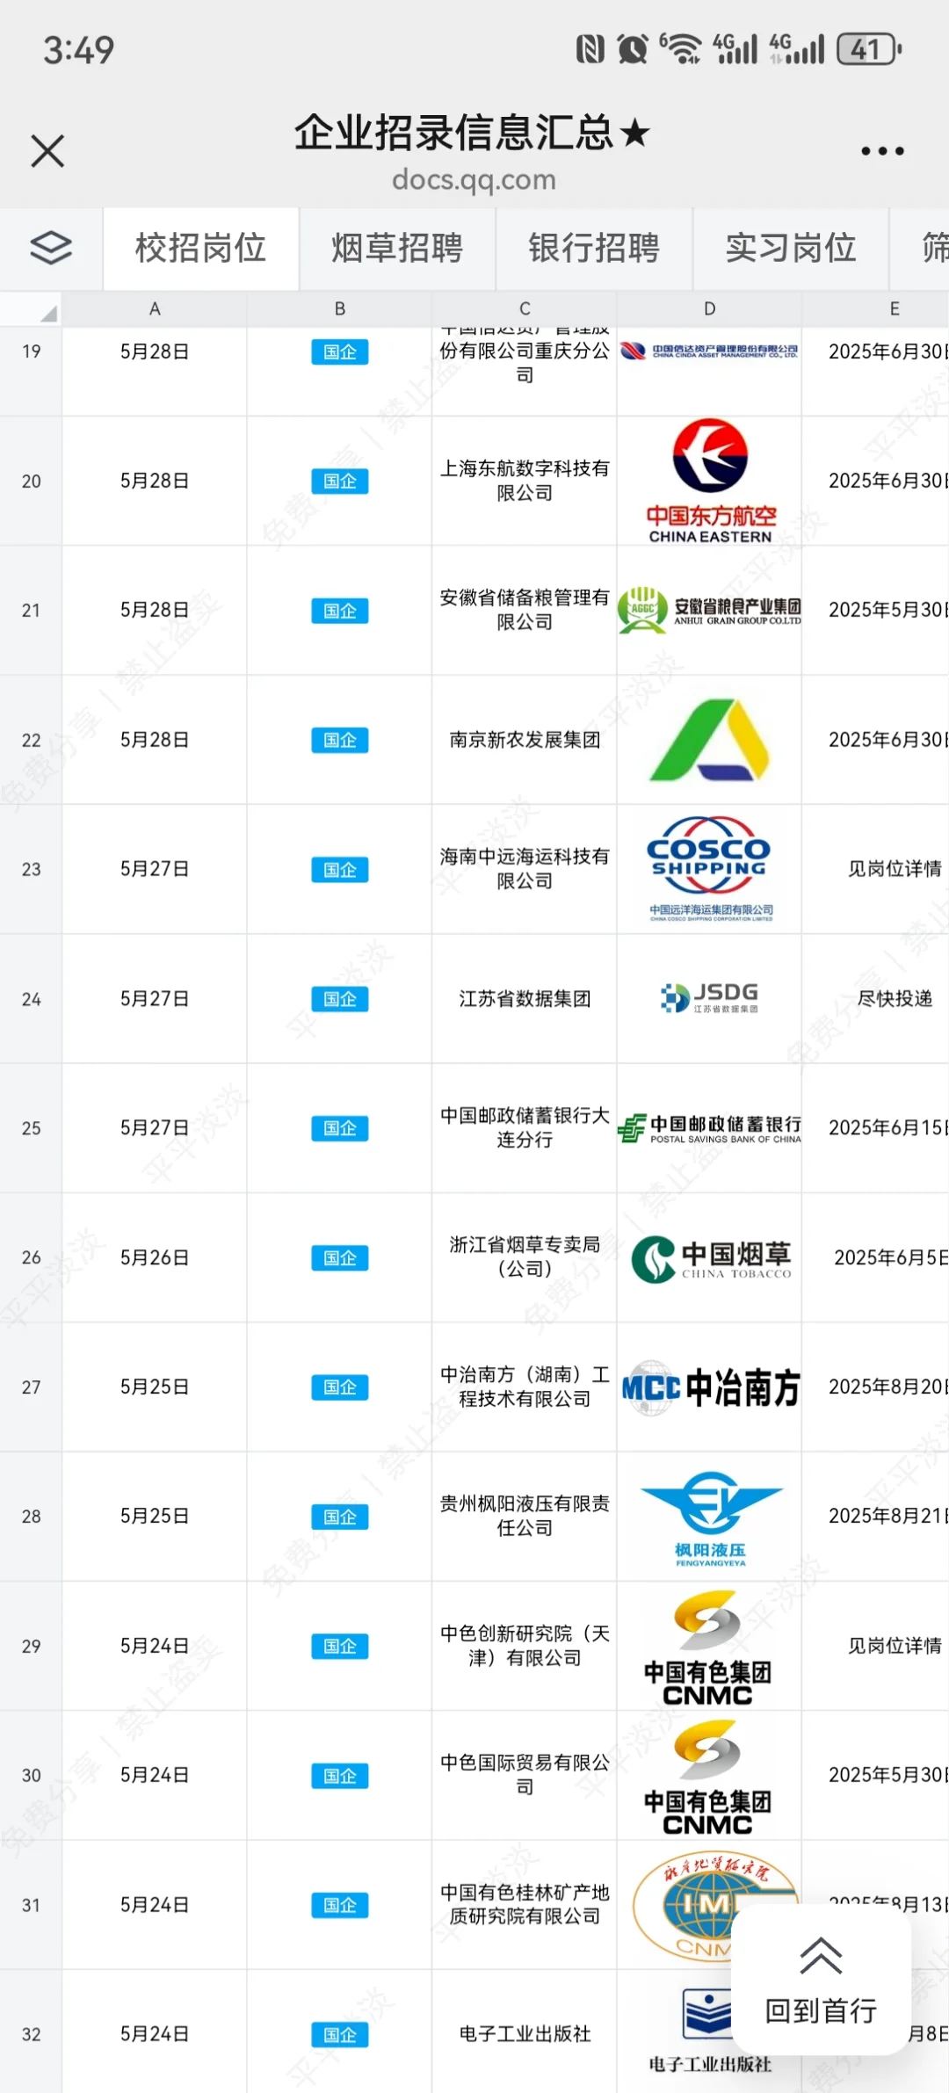Select row 25 header
The image size is (949, 2093).
pyautogui.click(x=31, y=1128)
